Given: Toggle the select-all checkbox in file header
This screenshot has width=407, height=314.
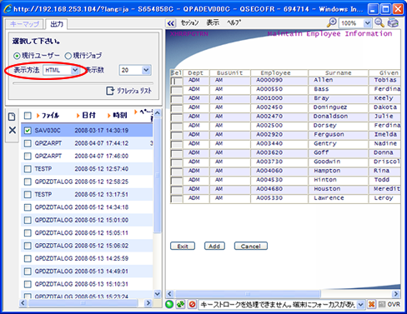Looking at the screenshot, I should pos(28,116).
